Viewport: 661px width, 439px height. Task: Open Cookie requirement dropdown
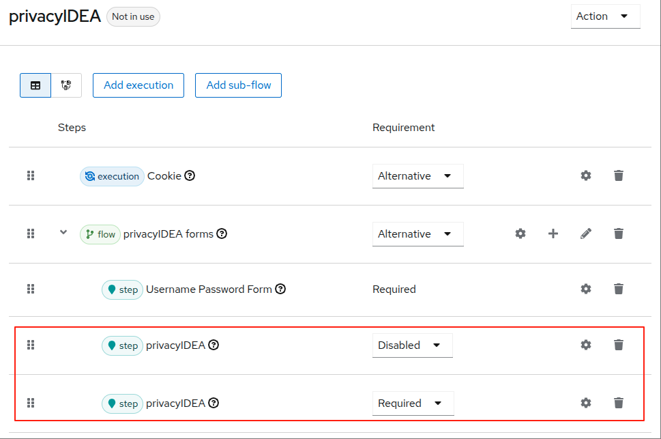click(417, 176)
